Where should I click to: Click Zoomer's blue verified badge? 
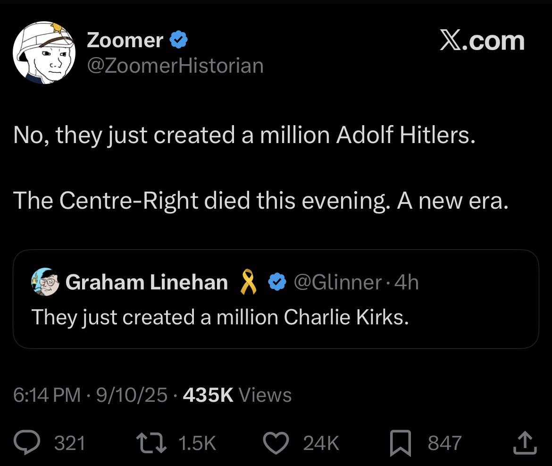click(179, 41)
